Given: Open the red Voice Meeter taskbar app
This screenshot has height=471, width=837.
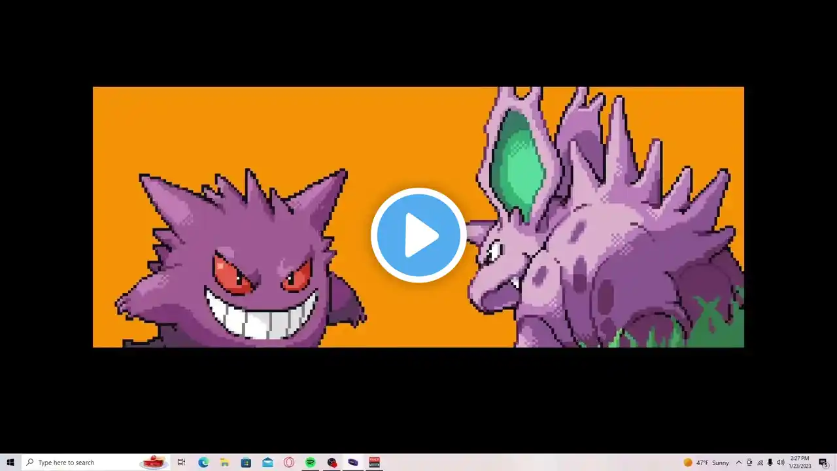Looking at the screenshot, I should tap(375, 462).
